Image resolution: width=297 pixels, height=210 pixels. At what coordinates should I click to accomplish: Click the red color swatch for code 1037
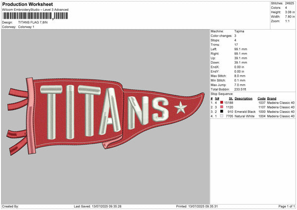pyautogui.click(x=222, y=103)
